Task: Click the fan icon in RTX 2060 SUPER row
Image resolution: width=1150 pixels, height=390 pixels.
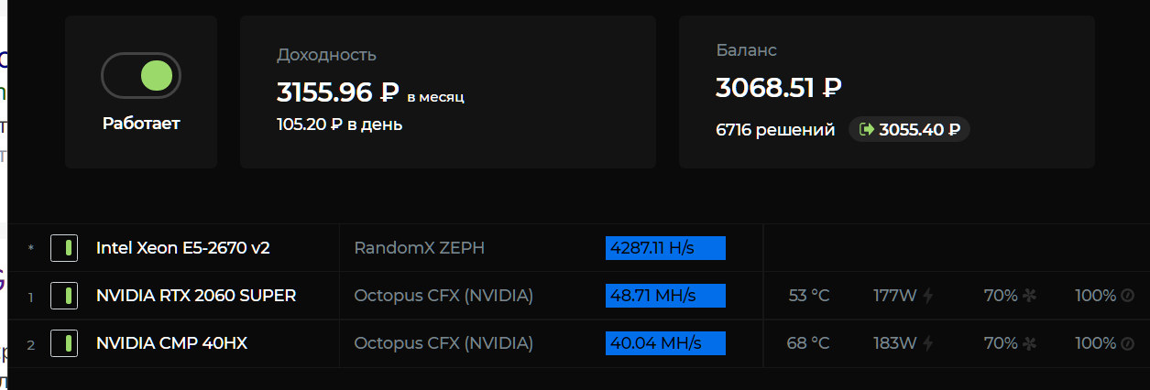Action: click(1029, 296)
